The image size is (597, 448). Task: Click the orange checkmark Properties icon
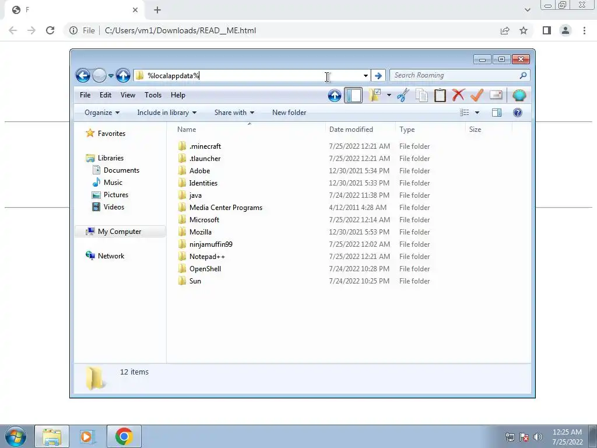tap(477, 95)
